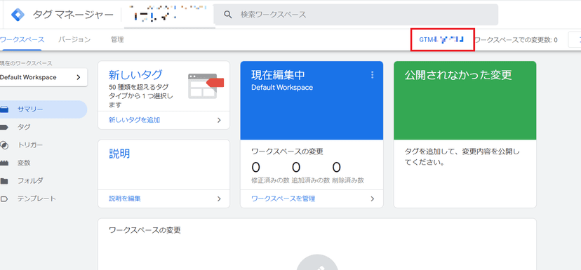Click ワークスペースを管理 link
Image resolution: width=581 pixels, height=270 pixels.
[283, 199]
